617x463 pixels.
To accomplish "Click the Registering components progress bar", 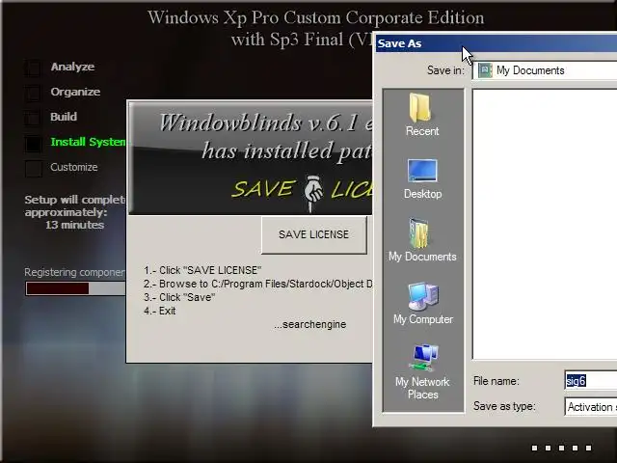I will [75, 288].
